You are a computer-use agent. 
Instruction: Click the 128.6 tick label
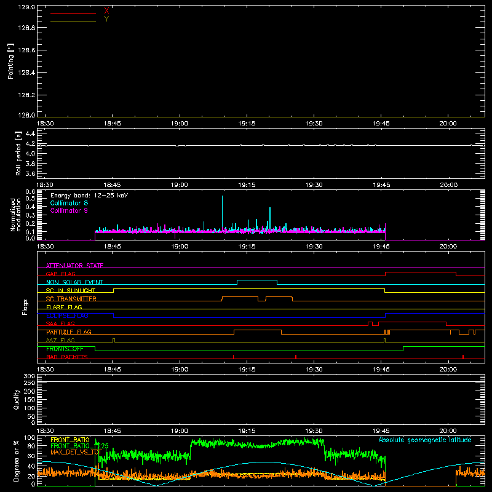tap(26, 50)
